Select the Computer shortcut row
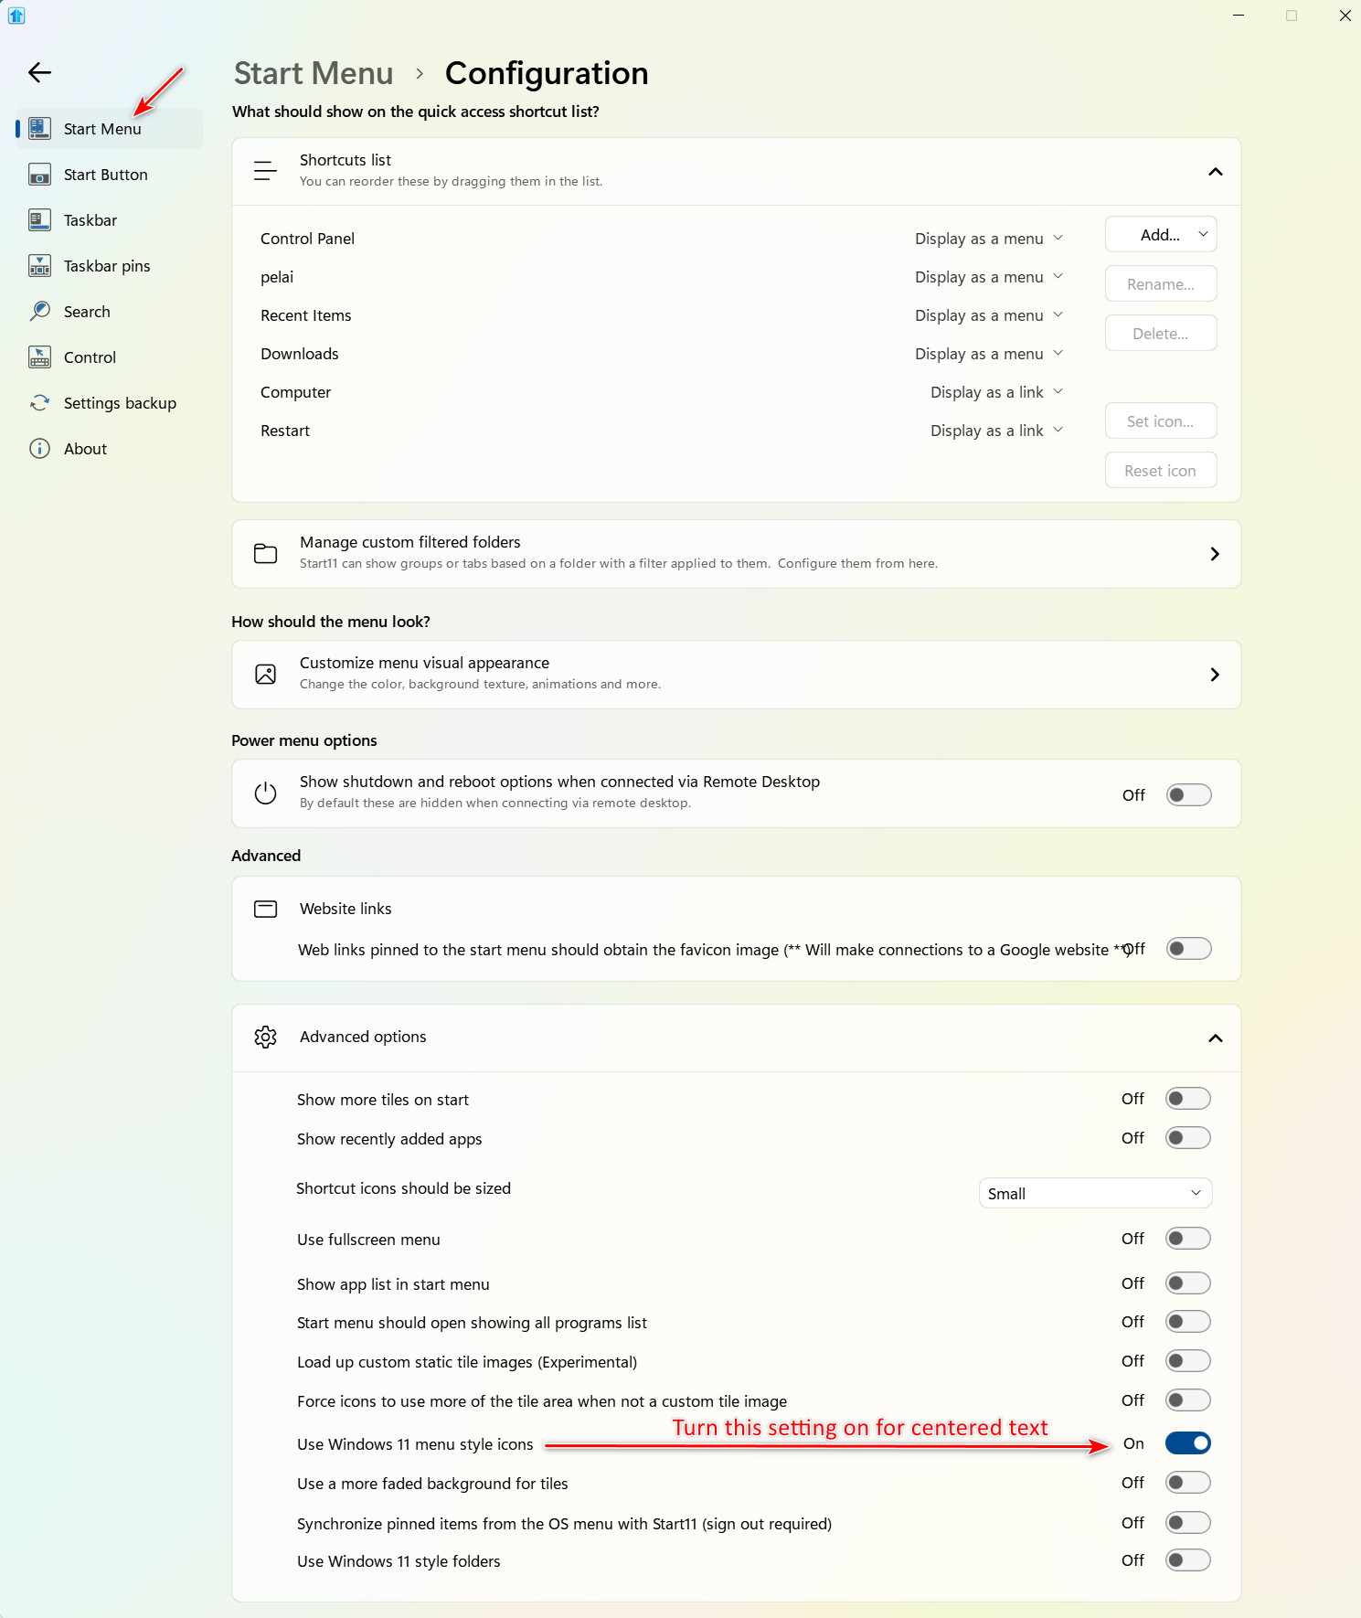 (664, 392)
